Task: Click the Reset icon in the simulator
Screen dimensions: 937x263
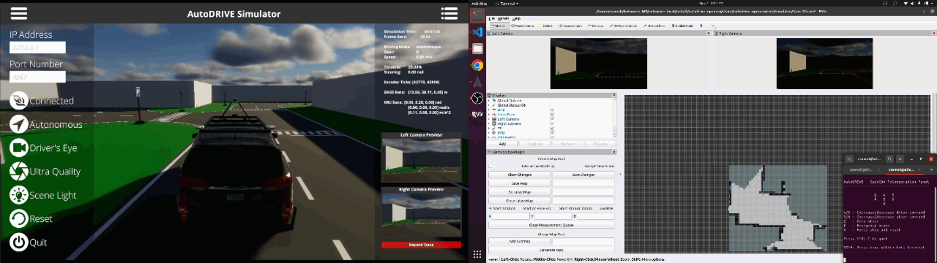Action: click(x=19, y=219)
